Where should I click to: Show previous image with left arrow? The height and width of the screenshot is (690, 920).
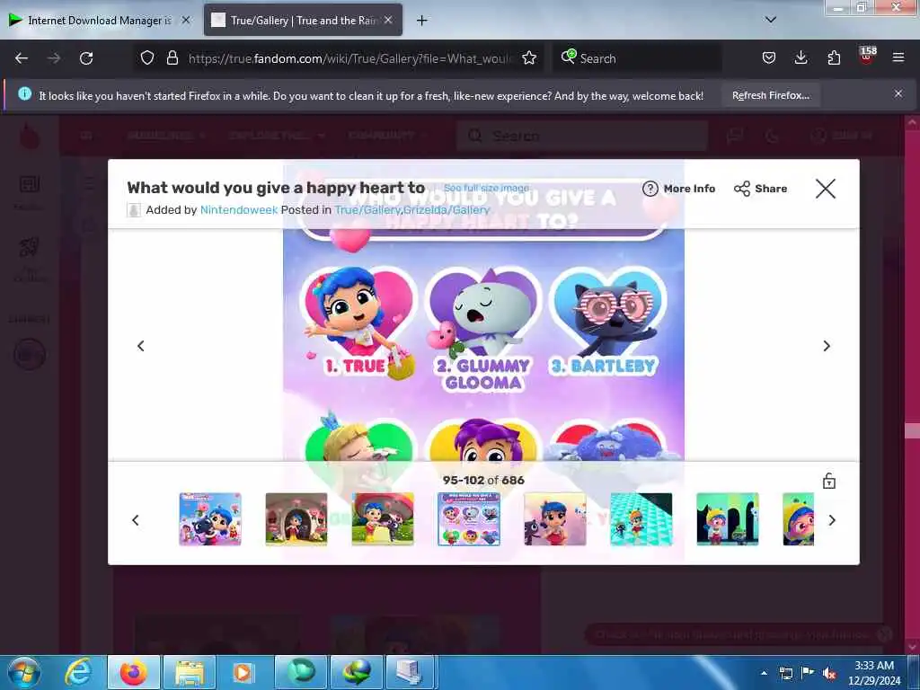click(141, 346)
